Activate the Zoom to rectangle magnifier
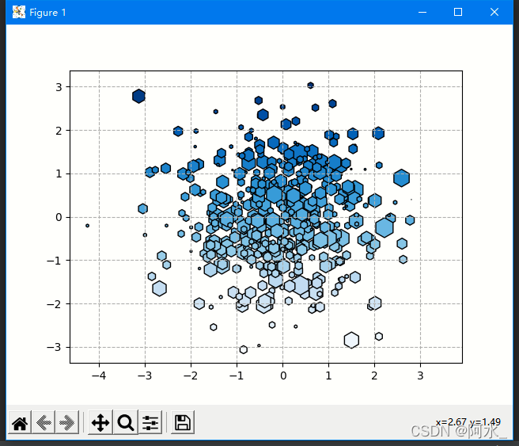The image size is (519, 446). pyautogui.click(x=126, y=423)
